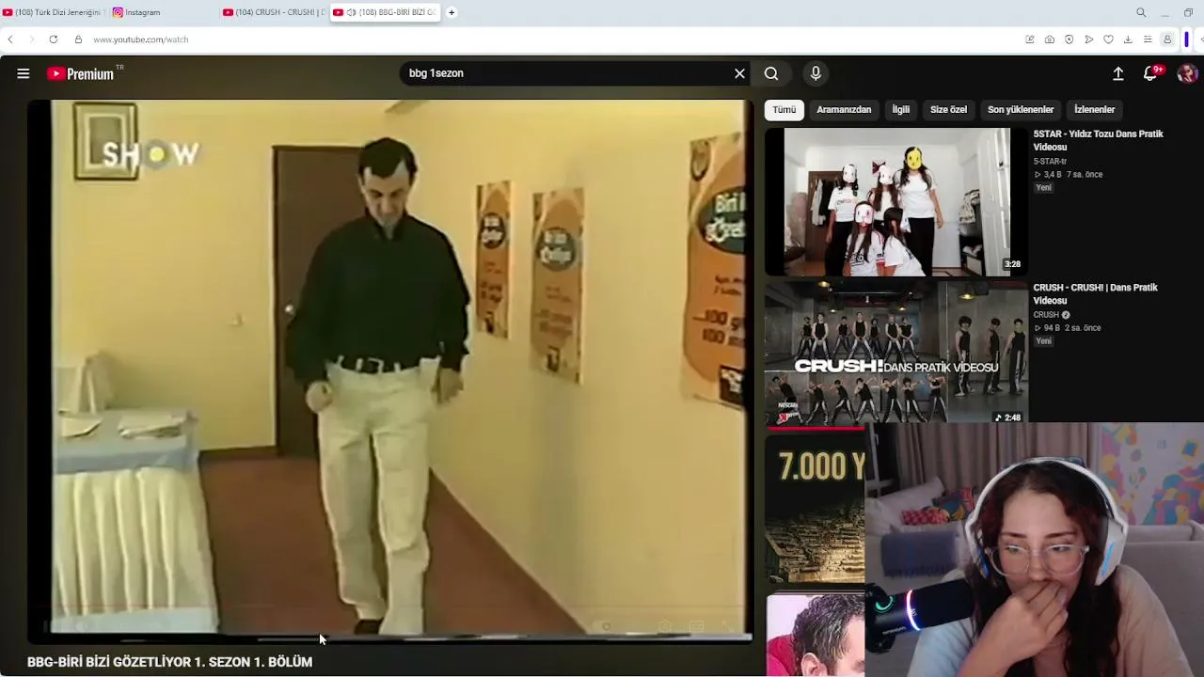Click the 3:28 duration on 5STAR thumbnail
This screenshot has height=677, width=1204.
coord(1012,264)
